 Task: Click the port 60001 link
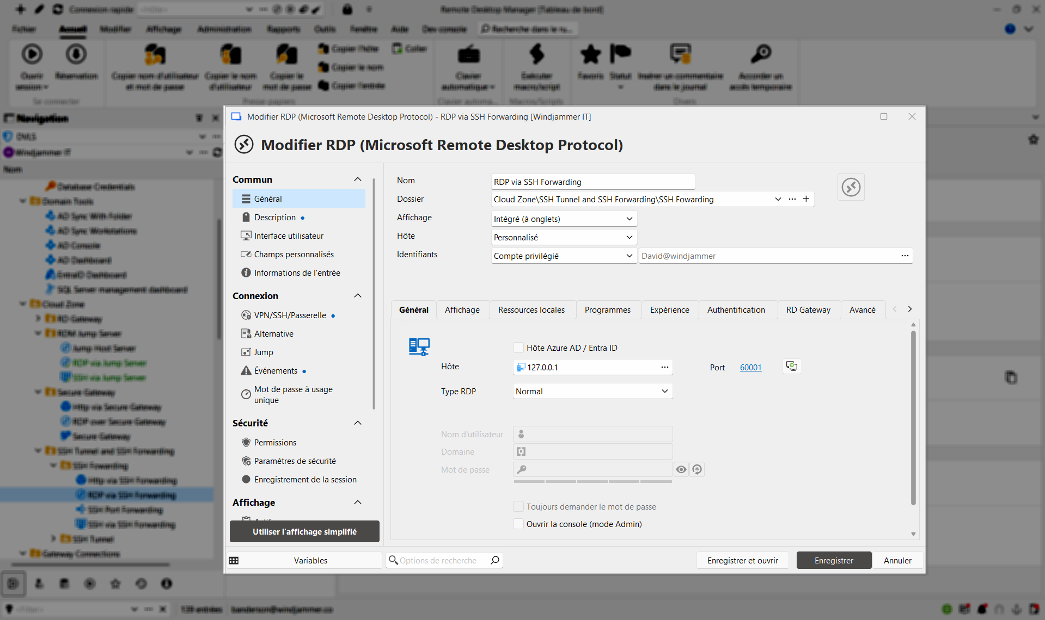point(750,367)
